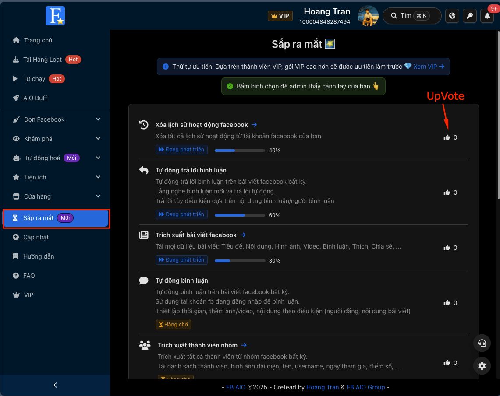Click the Cửa hàng store icon

click(x=16, y=196)
